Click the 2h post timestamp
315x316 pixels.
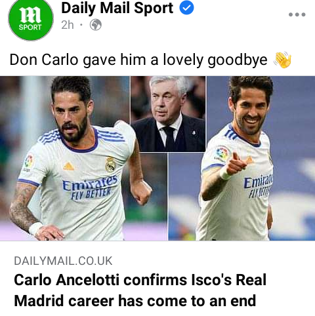click(68, 25)
